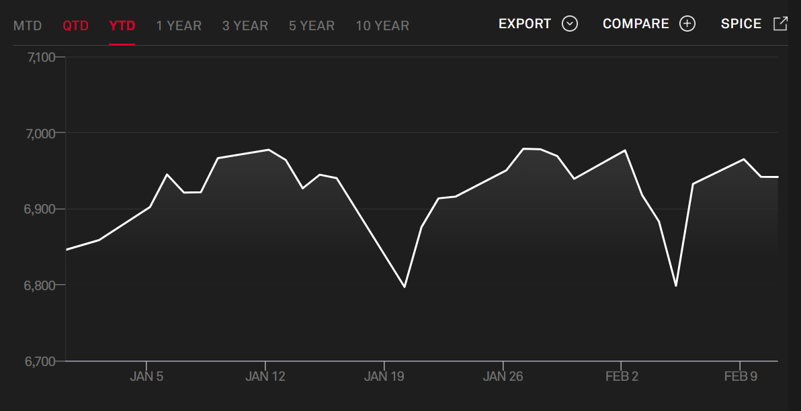
Task: Show the 3 YEAR chart range
Action: [245, 26]
